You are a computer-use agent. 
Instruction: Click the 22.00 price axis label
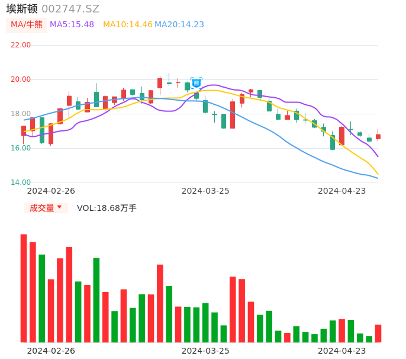[21, 45]
